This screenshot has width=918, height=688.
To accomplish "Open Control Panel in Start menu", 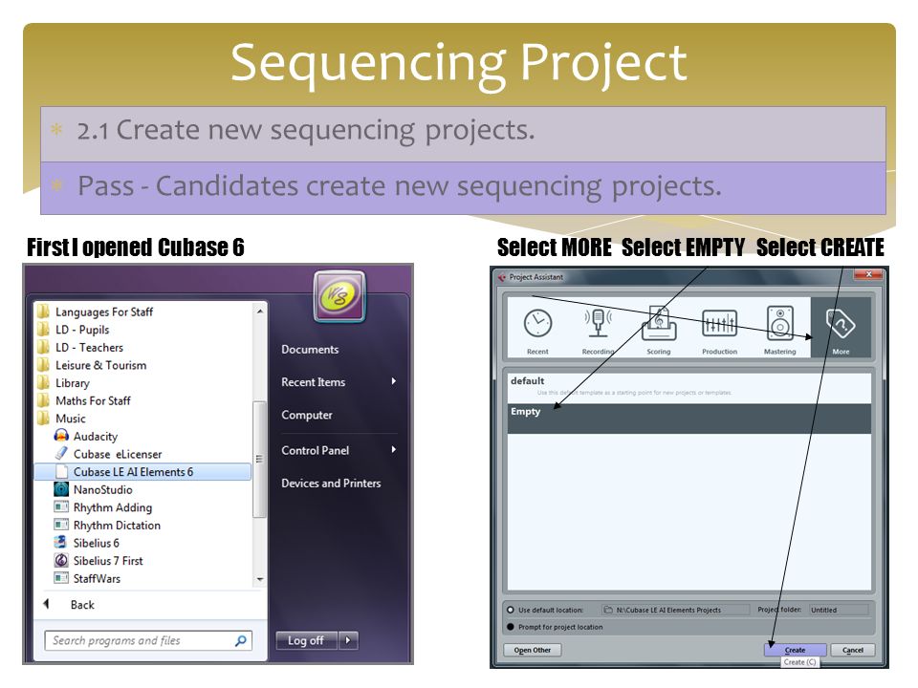I will pyautogui.click(x=315, y=450).
